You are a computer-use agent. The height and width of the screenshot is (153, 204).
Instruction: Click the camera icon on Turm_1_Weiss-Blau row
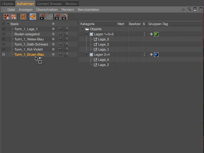click(x=60, y=39)
